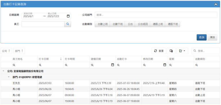Viewport: 221px width, 105px height.
Task: Click the search icon in the 修改日期 filter cell
Action: pos(144,65)
